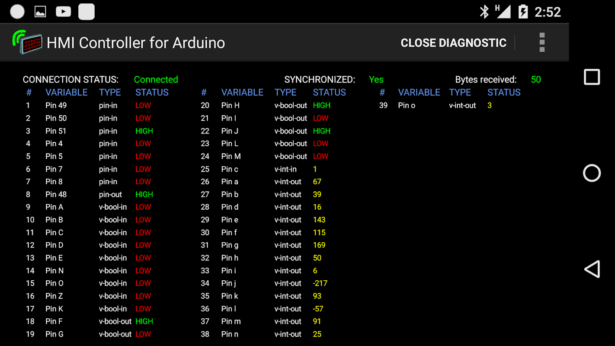Tap value 6 of Pin i
The width and height of the screenshot is (615, 346).
pos(315,271)
